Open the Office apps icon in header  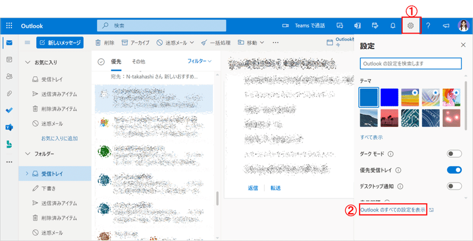[358, 26]
